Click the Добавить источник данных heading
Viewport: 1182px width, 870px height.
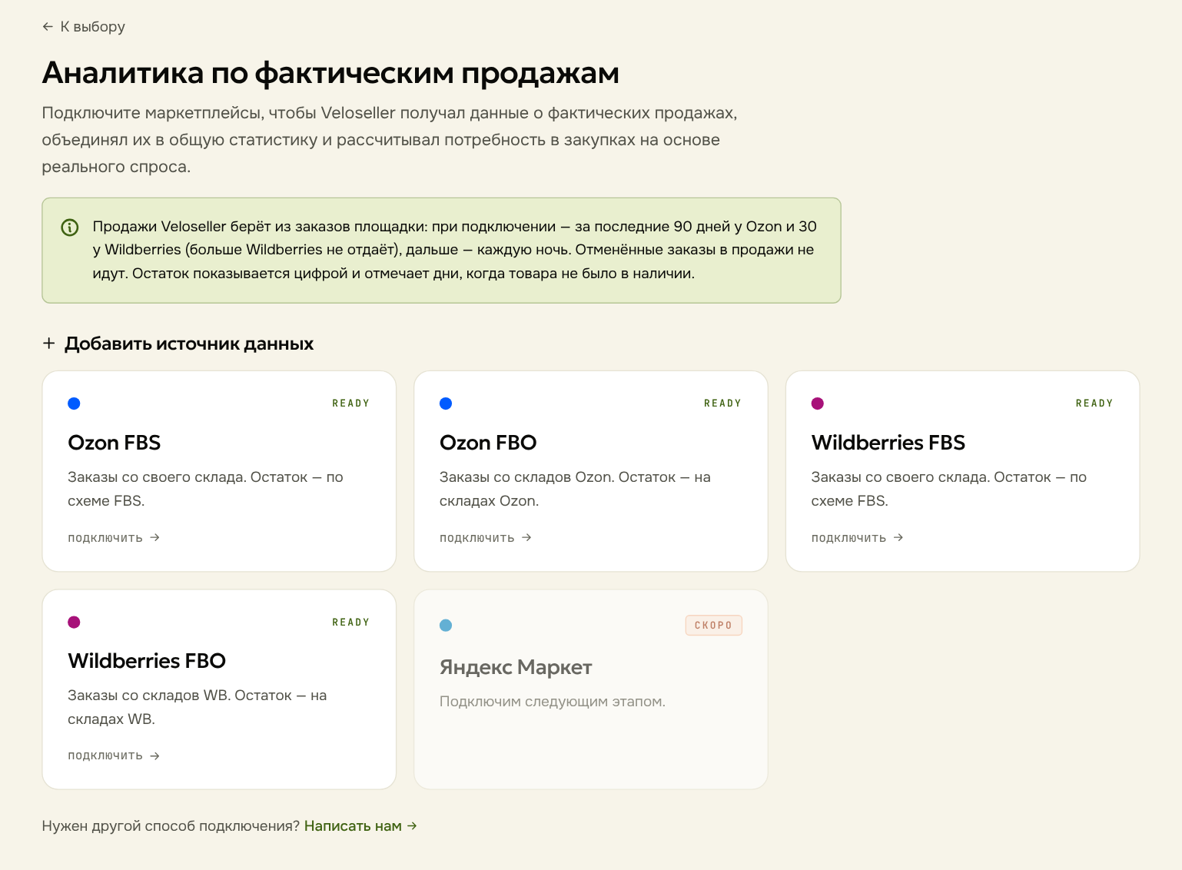coord(189,344)
